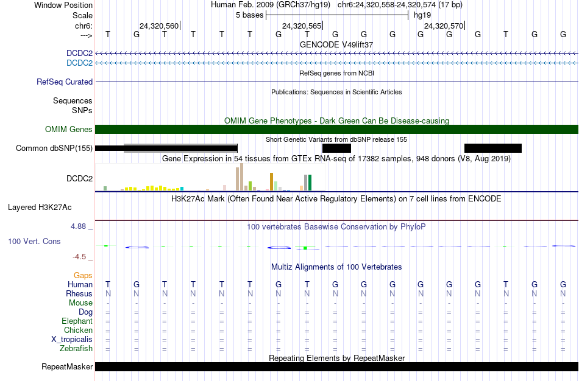Screen dimensions: 579x381
Task: Click the GTEx expression bar chart for DCDC2
Action: (x=210, y=177)
